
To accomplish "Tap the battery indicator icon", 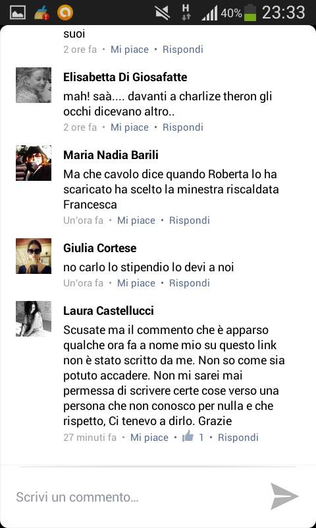I will click(x=250, y=13).
